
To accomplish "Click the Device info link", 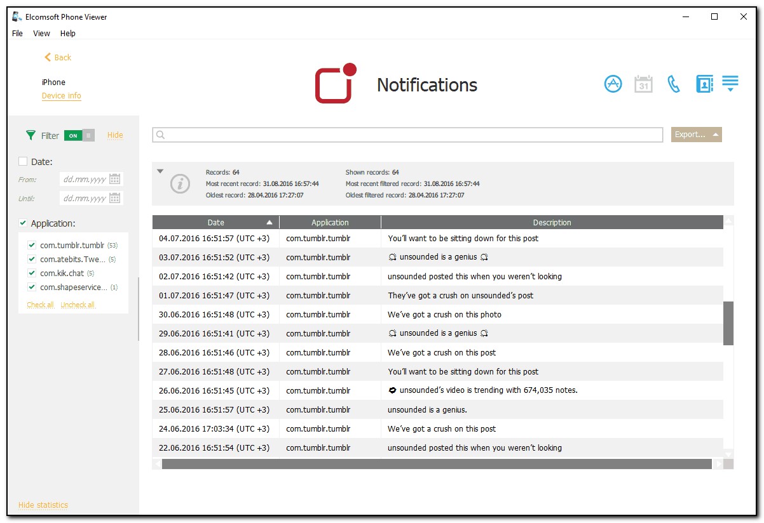I will coord(61,96).
